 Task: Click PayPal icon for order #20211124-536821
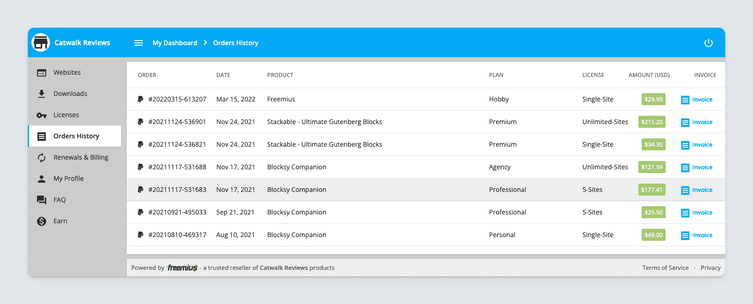coord(141,144)
